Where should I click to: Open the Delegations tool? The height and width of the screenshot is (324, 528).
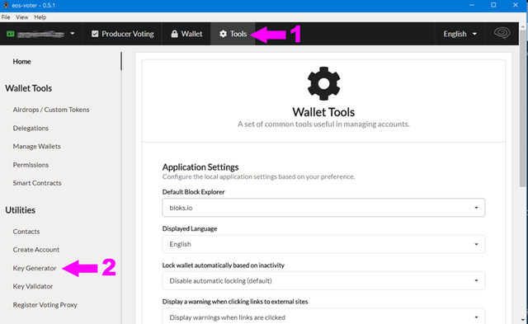coord(31,128)
